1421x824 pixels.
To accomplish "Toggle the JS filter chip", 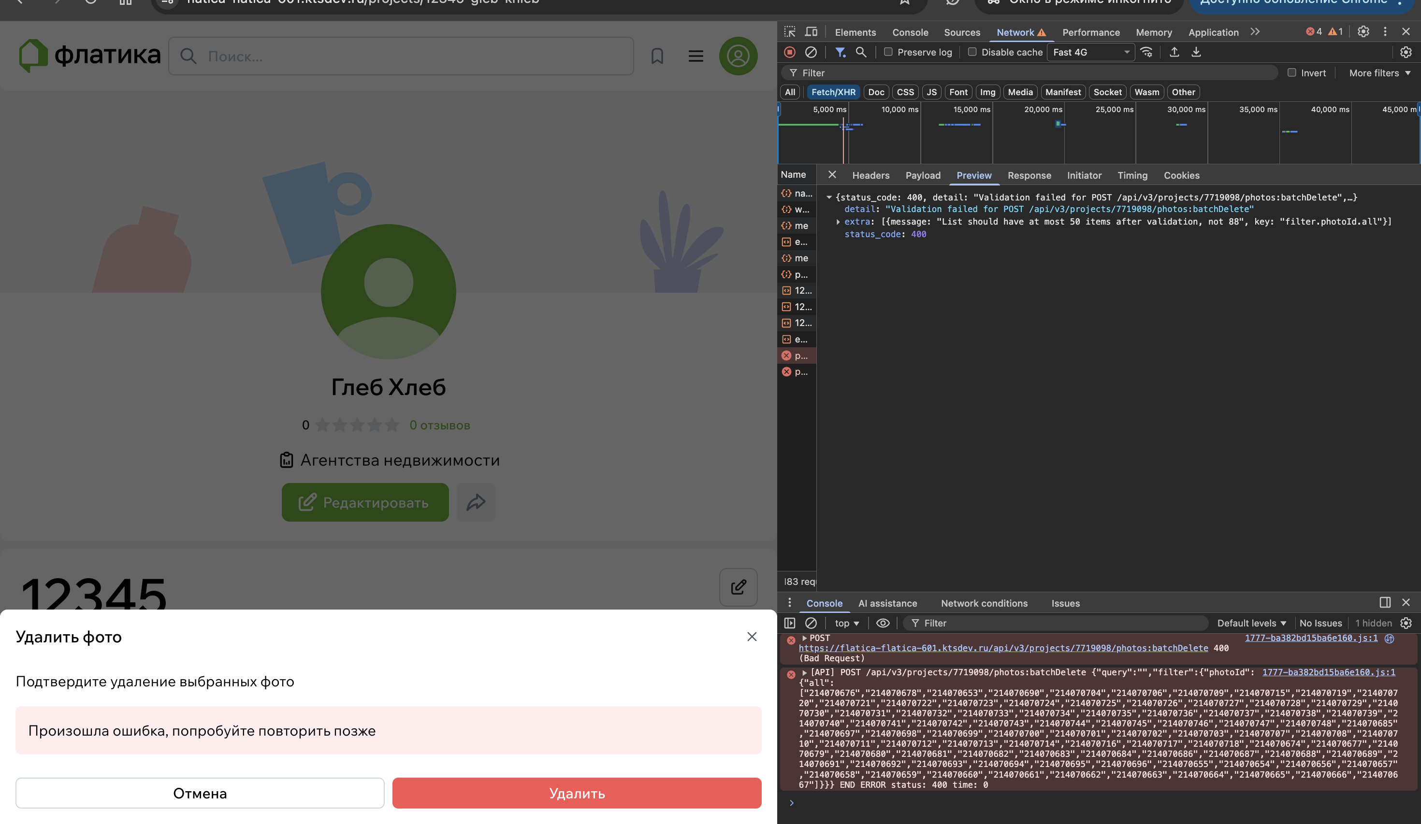I will click(931, 92).
